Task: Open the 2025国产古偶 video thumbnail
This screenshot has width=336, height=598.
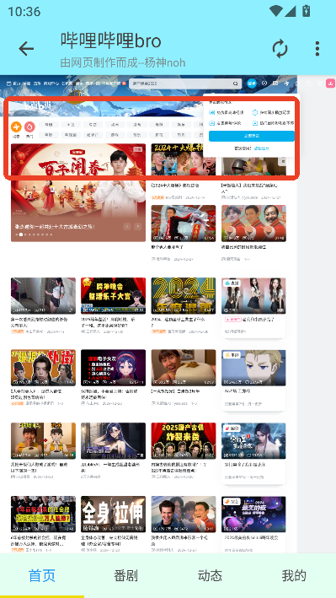Action: coord(184,440)
